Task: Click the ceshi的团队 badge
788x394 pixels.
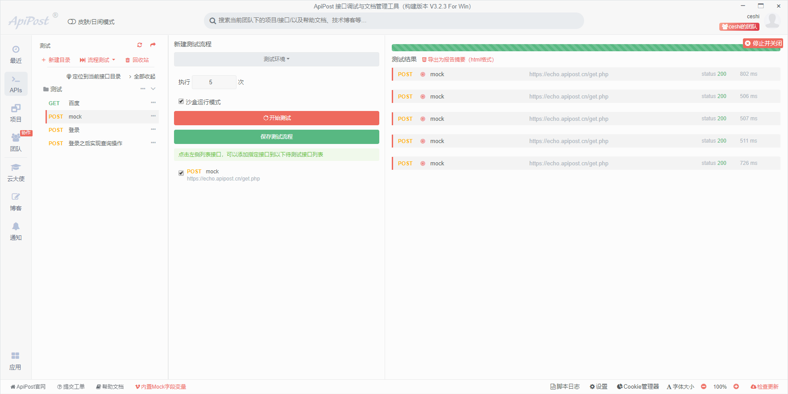Action: (739, 27)
